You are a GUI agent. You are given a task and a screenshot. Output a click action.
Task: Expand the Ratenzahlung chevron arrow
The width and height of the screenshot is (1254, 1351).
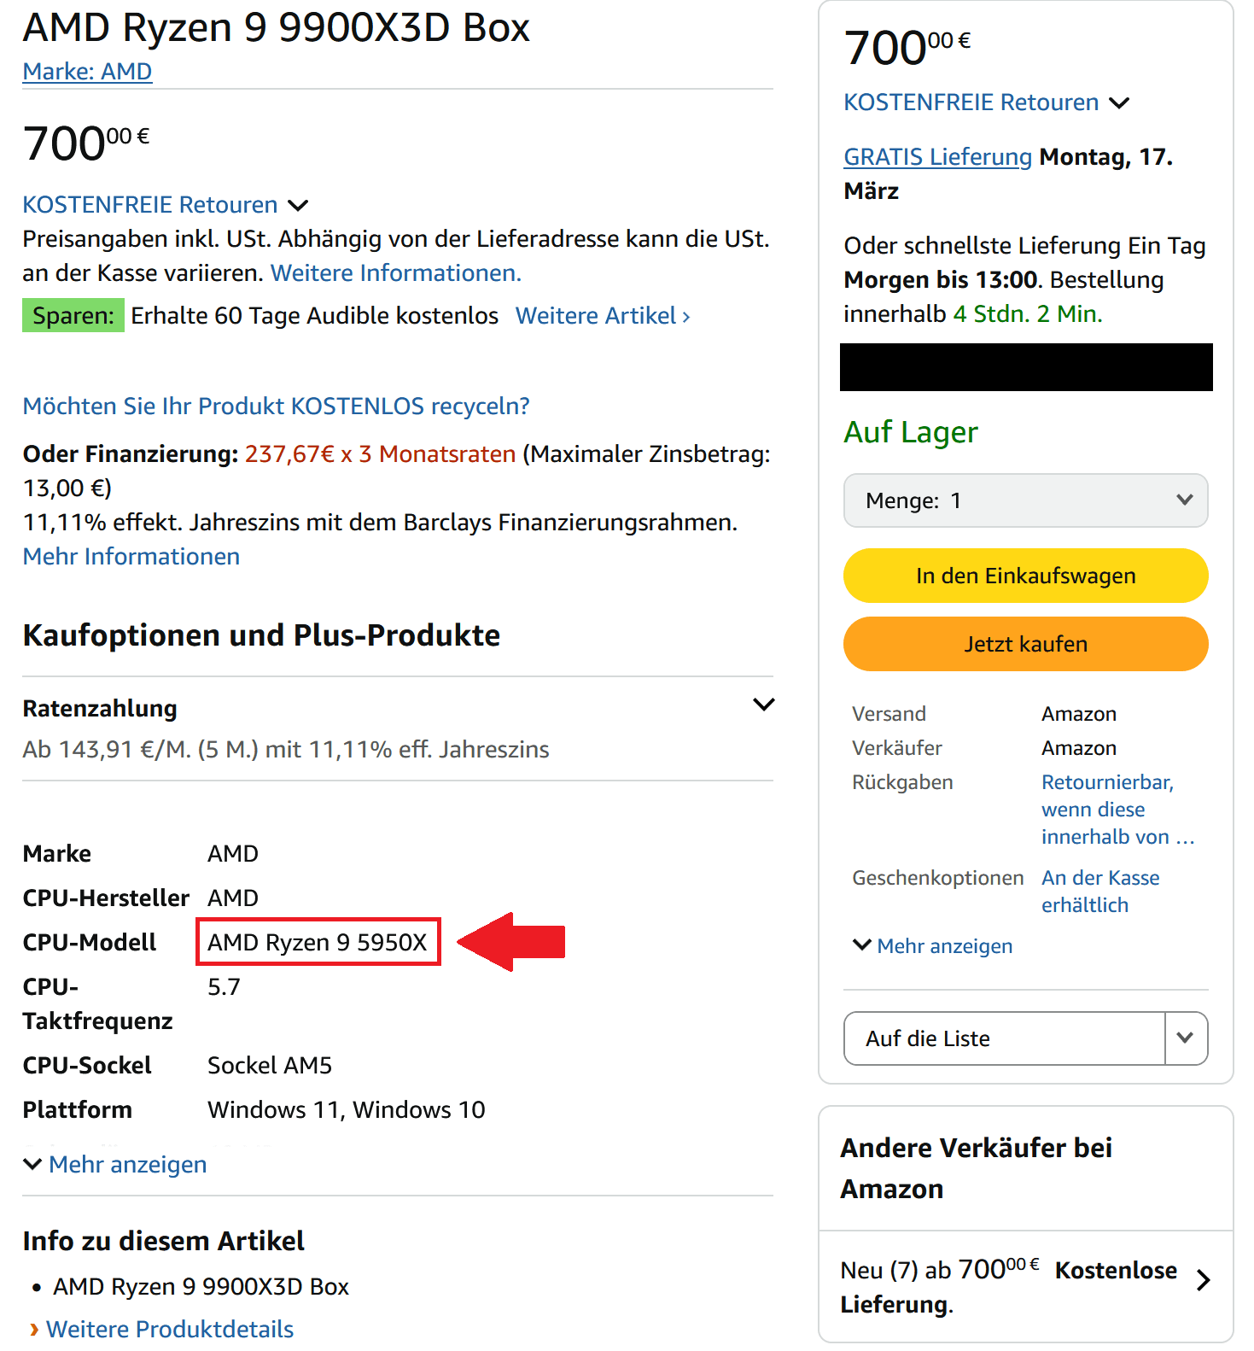pyautogui.click(x=763, y=705)
